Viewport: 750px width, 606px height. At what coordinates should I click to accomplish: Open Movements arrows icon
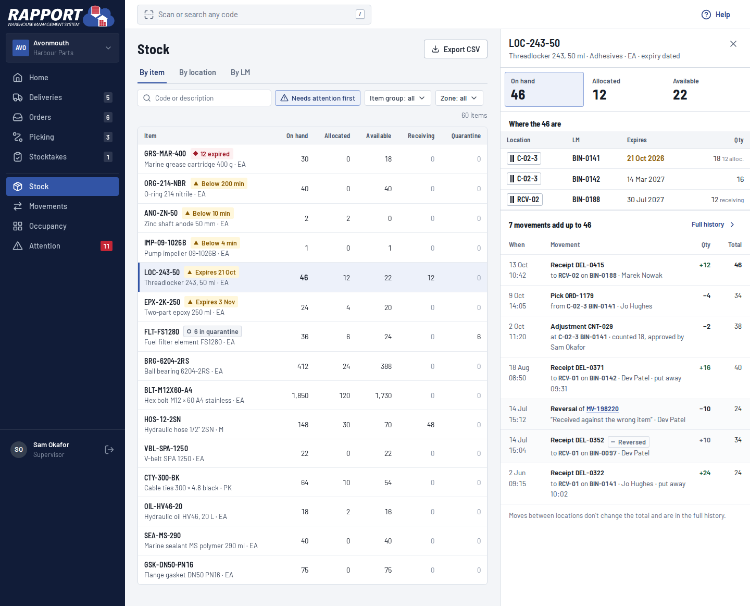point(18,206)
